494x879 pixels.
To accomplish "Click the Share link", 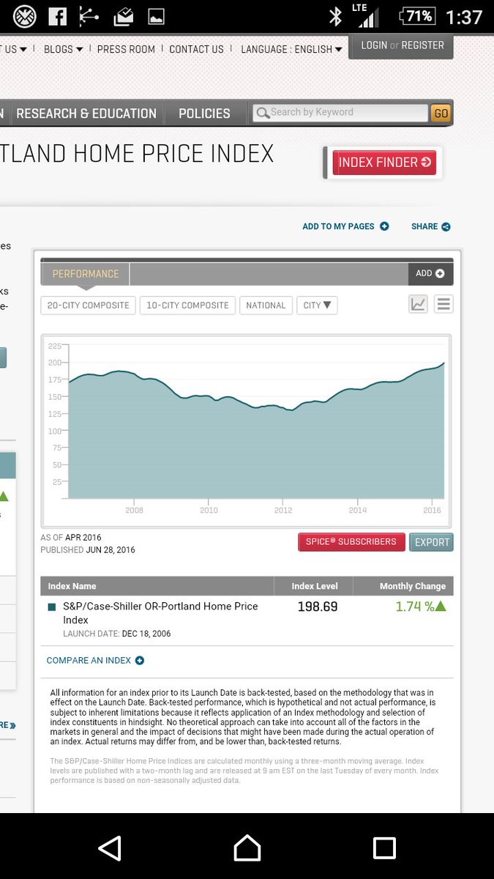I will point(424,226).
